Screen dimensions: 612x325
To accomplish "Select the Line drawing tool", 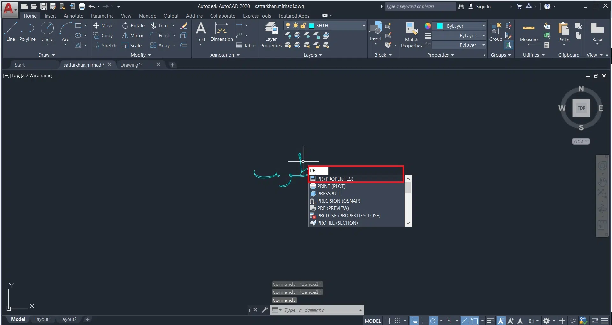I will click(11, 32).
